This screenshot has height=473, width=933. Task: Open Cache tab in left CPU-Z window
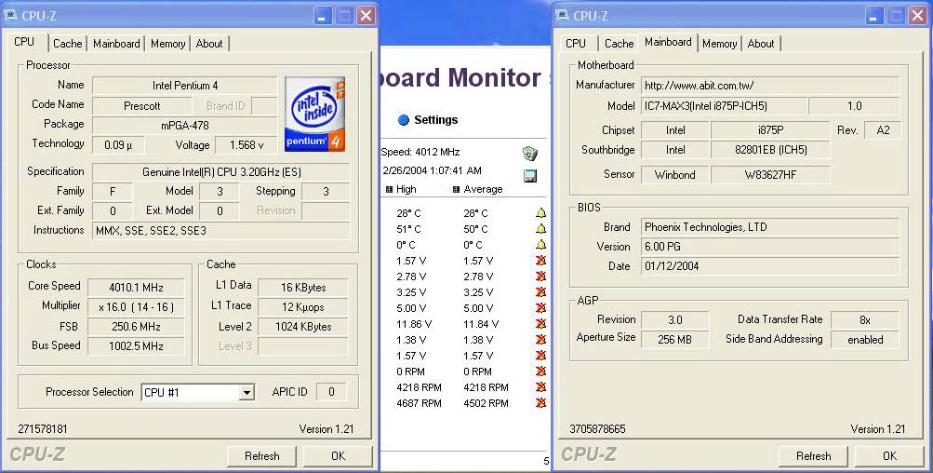pyautogui.click(x=67, y=44)
